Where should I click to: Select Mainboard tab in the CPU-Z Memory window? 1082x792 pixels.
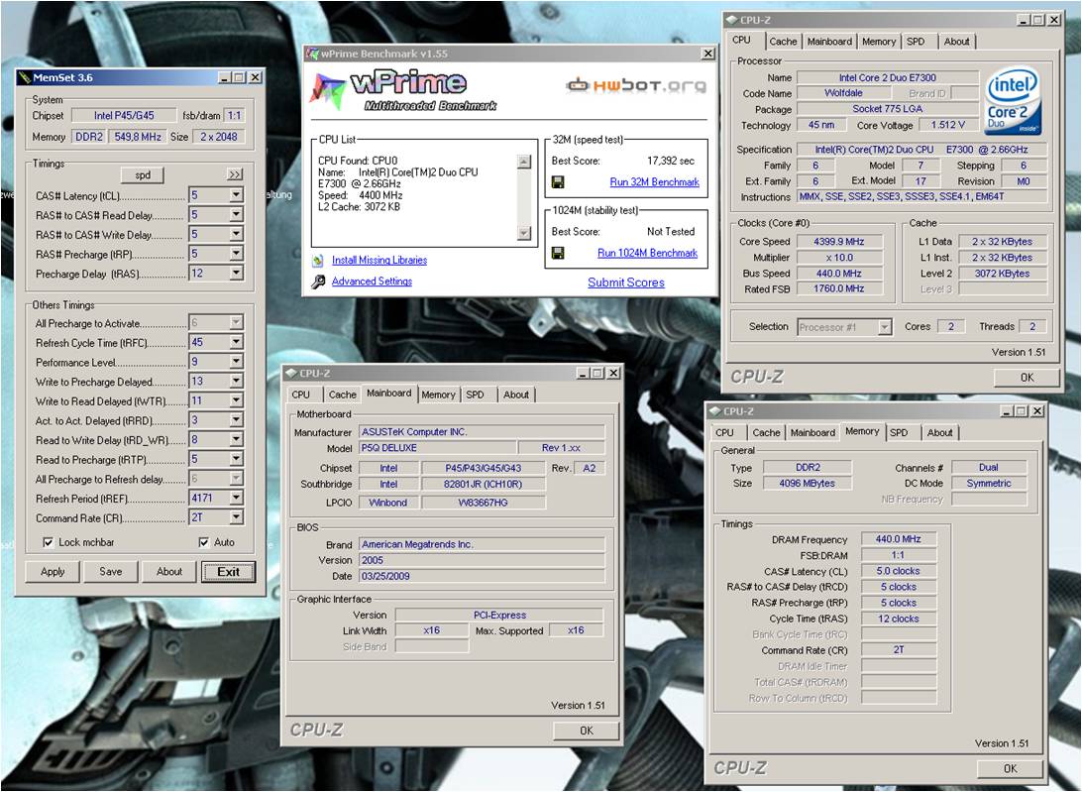click(x=812, y=433)
